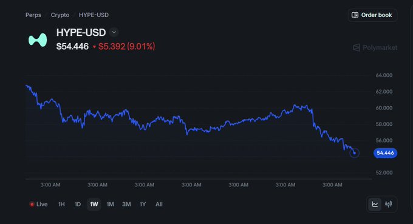Select the 1M timeframe
Screen dimensions: 413x224
pyautogui.click(x=110, y=204)
